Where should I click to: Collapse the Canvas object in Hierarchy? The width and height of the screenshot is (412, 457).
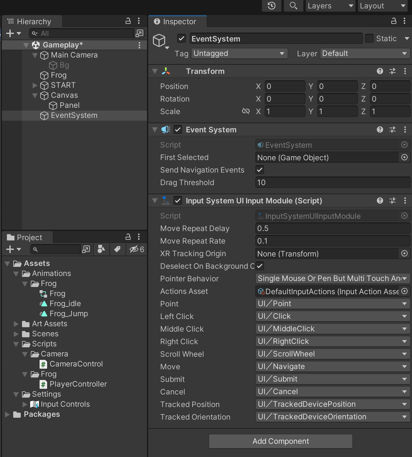pos(35,95)
